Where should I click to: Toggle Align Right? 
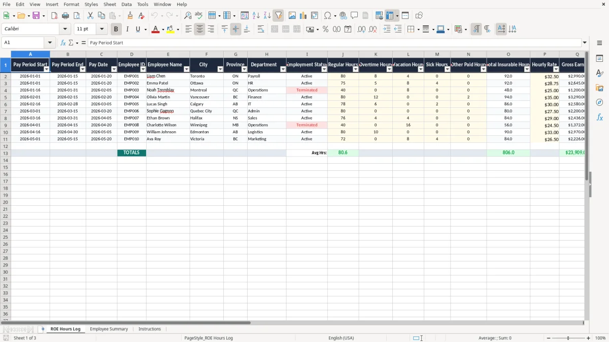(x=211, y=29)
